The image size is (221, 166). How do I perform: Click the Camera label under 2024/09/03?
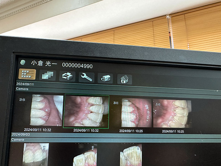coord(17,140)
